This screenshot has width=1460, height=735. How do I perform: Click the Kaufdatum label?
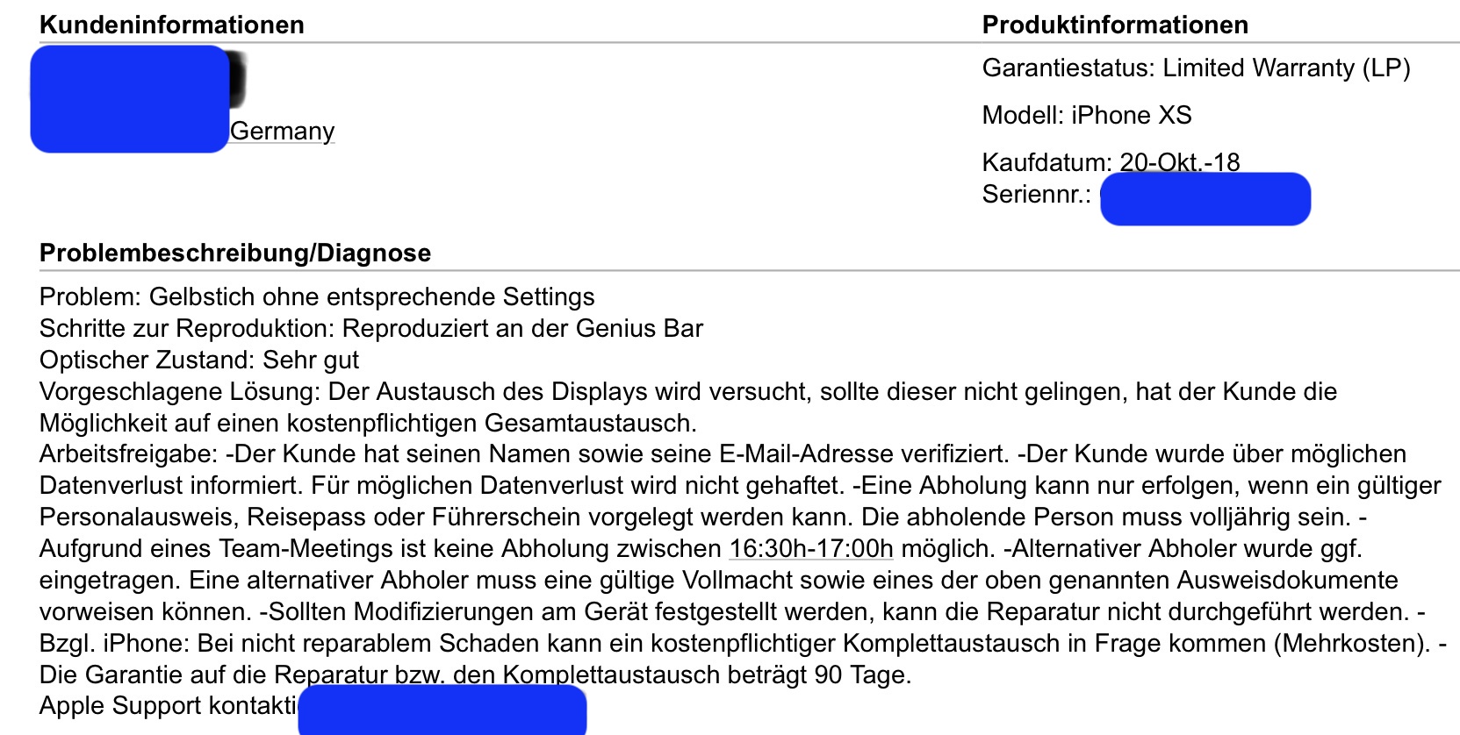(1046, 162)
